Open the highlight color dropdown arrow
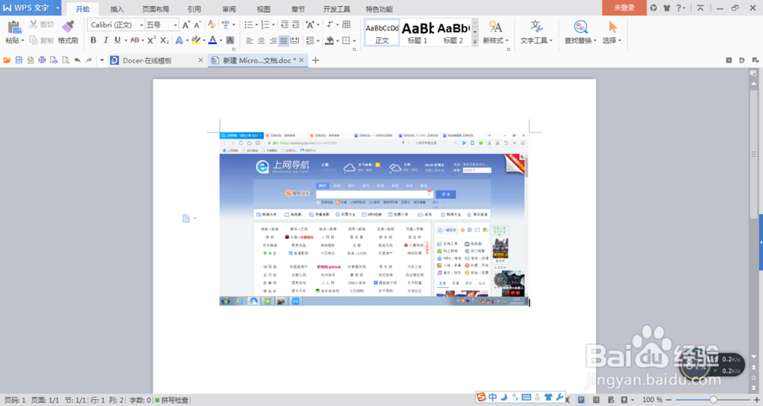This screenshot has width=763, height=406. [204, 41]
